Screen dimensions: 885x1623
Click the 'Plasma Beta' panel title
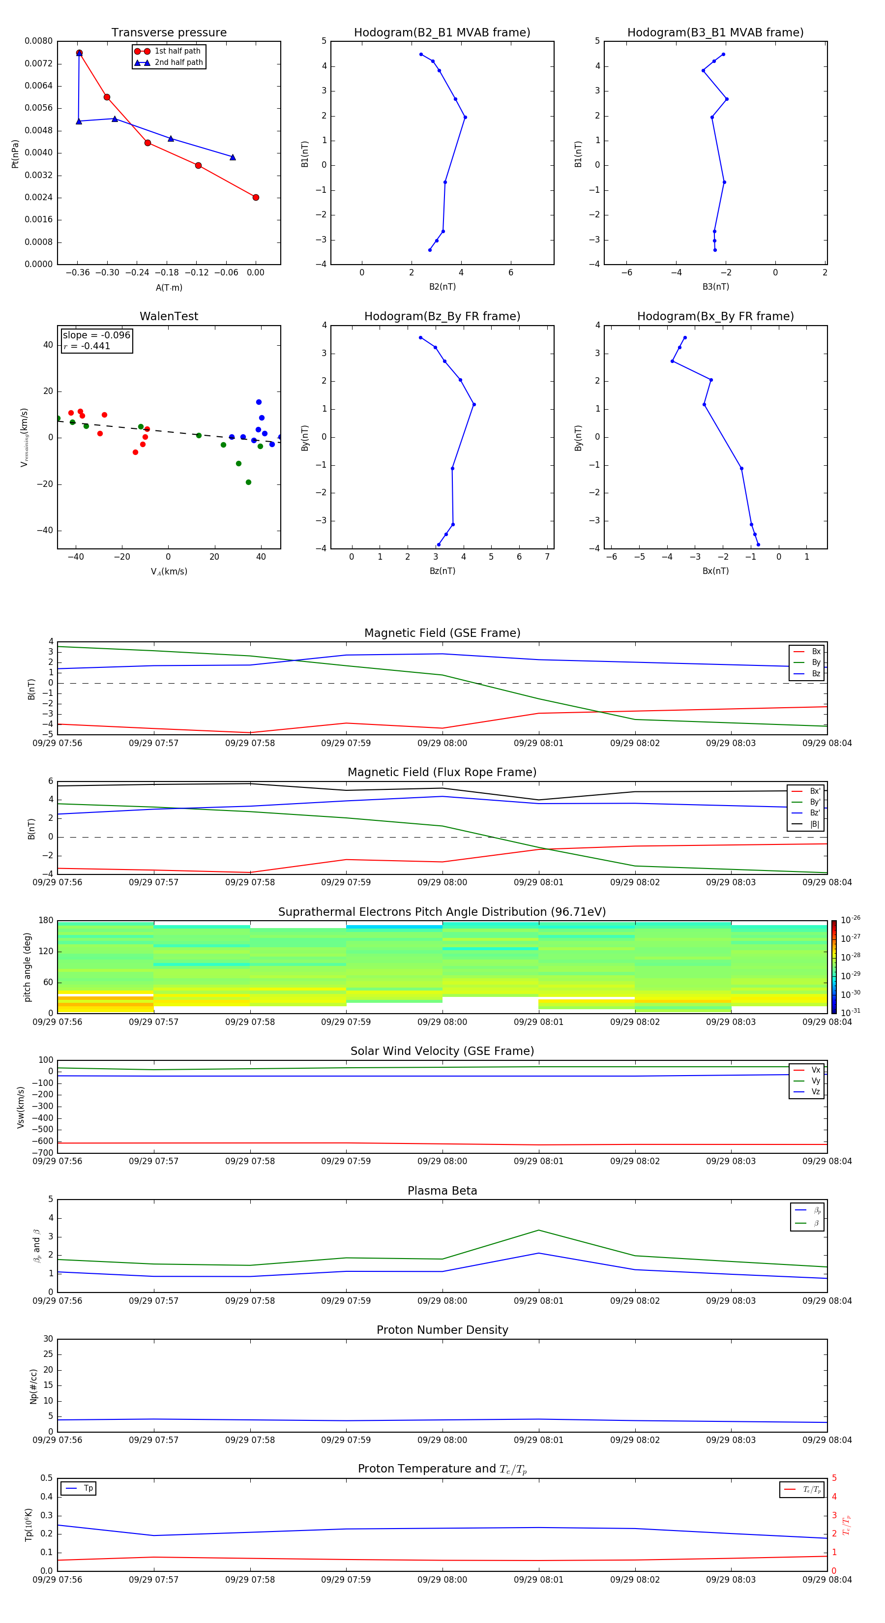tap(442, 1191)
